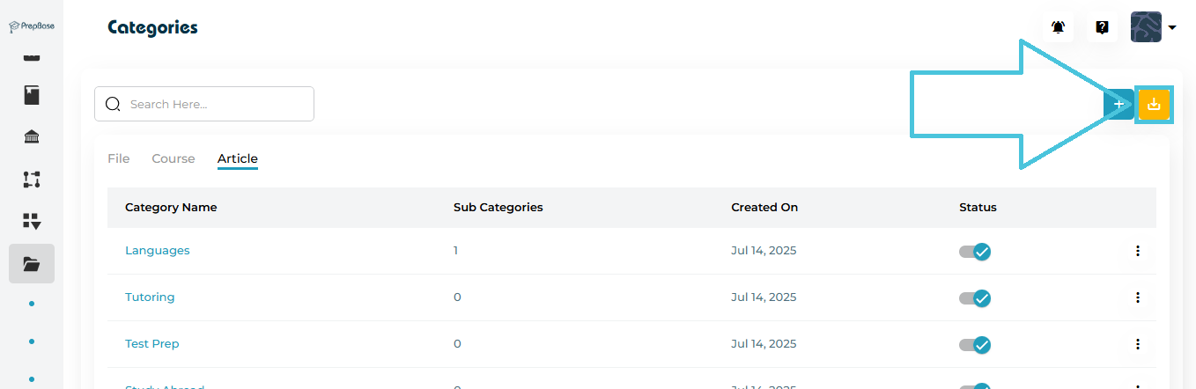Disable the Tutoring category status toggle
The image size is (1196, 389).
975,297
